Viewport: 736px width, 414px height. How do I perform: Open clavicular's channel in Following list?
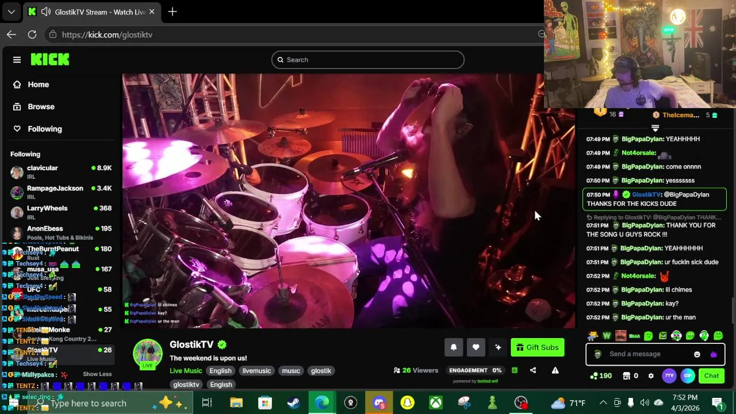pyautogui.click(x=60, y=171)
